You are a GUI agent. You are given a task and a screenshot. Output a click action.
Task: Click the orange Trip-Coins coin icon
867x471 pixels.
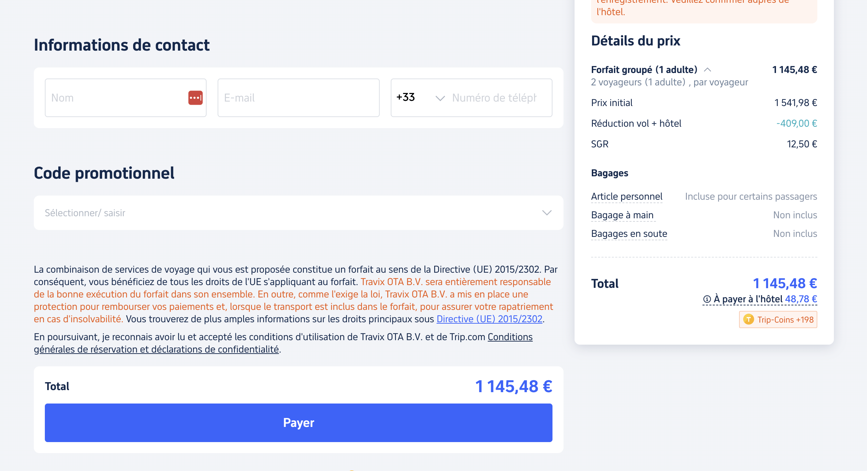[x=748, y=320]
